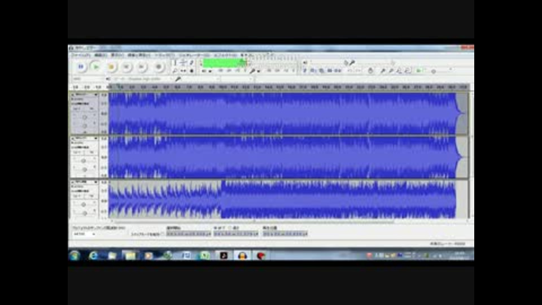The image size is (542, 305).
Task: Solo the first audio track
Action: [90, 108]
